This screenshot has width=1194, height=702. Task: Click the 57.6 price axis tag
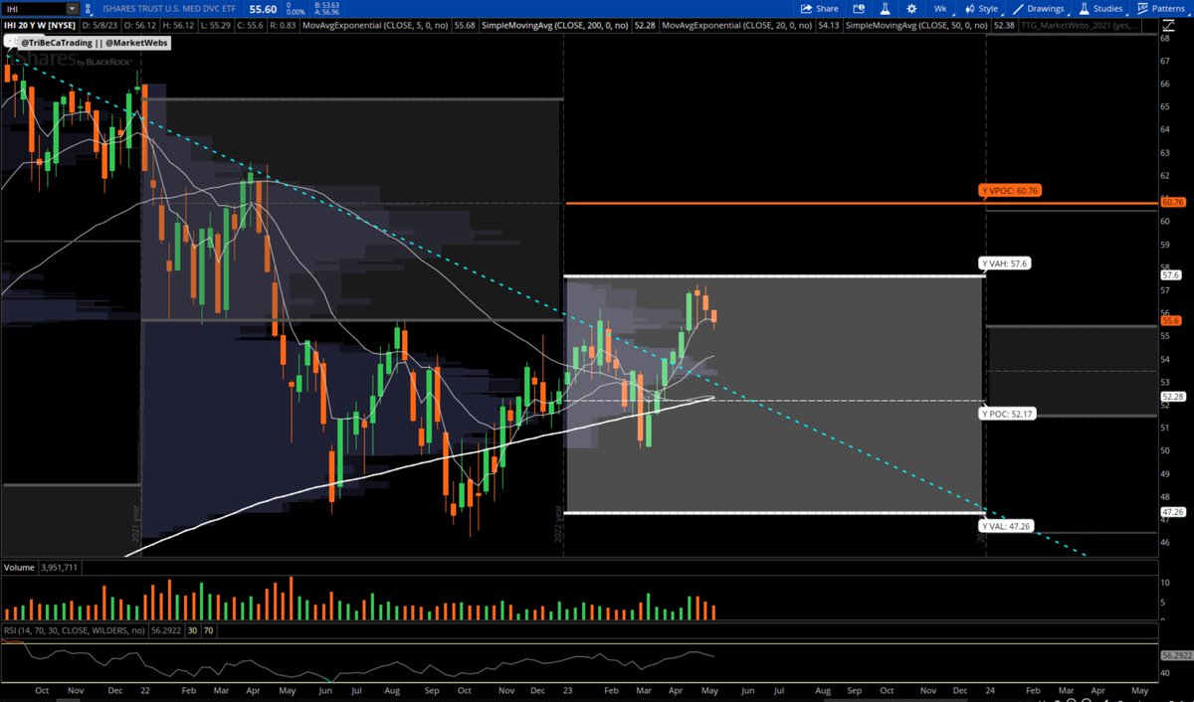point(1170,274)
